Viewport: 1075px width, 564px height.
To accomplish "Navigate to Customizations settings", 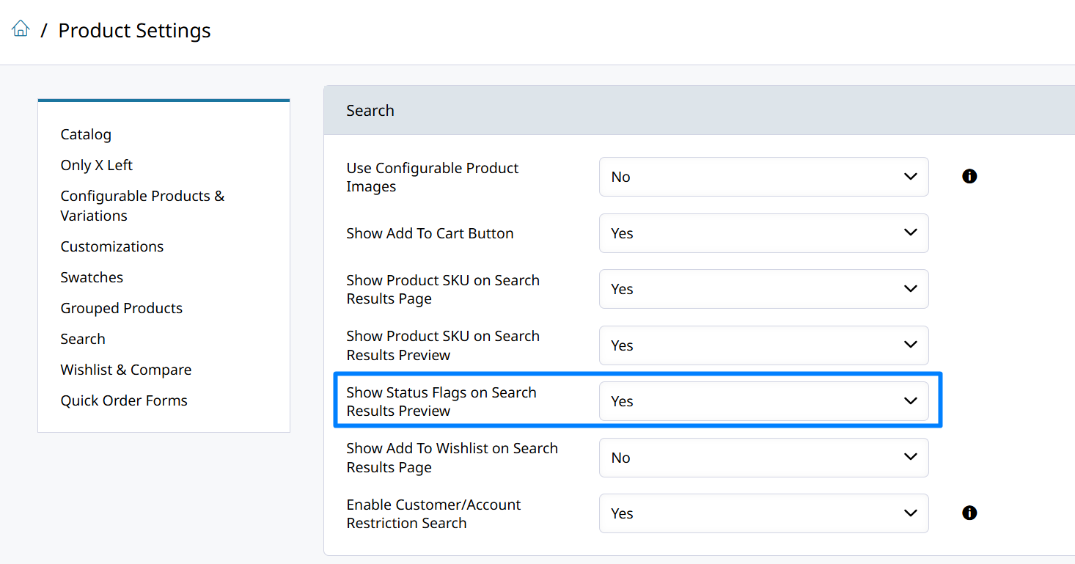I will pos(112,246).
